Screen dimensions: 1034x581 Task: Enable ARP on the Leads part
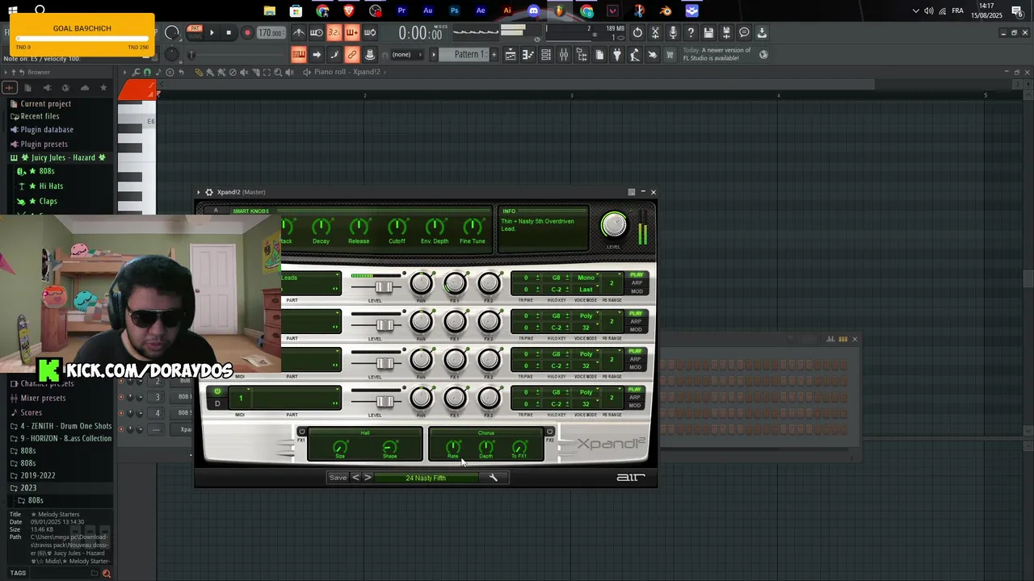point(637,283)
